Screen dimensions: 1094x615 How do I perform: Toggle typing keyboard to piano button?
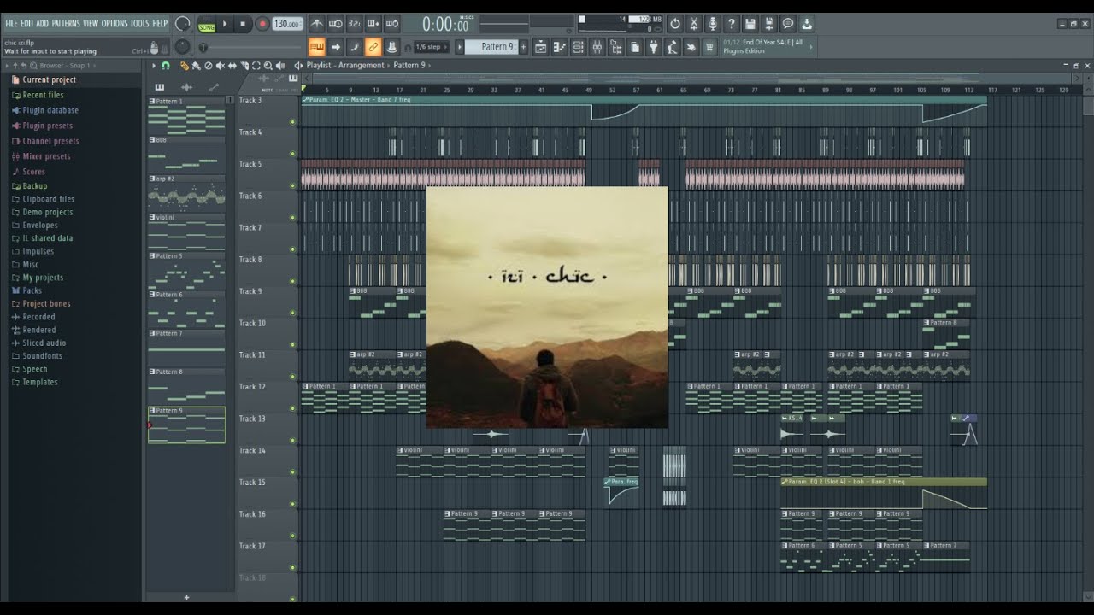click(x=316, y=47)
